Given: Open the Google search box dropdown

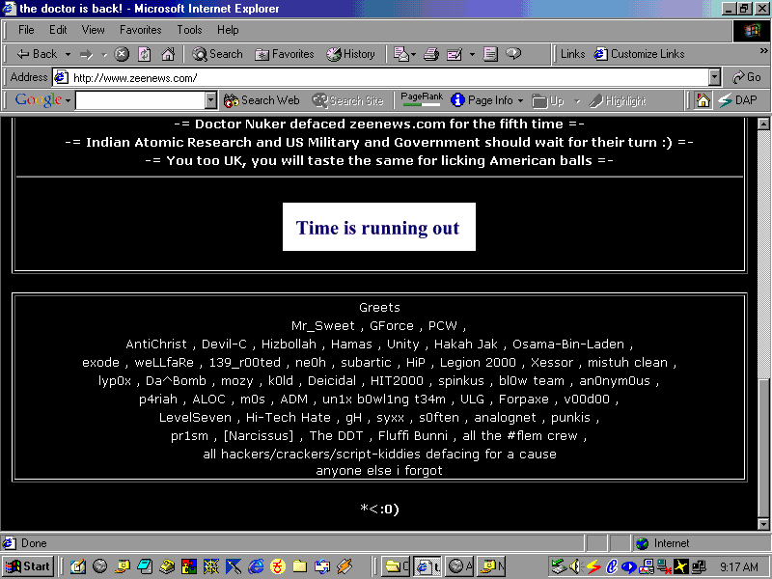Looking at the screenshot, I should tap(210, 100).
